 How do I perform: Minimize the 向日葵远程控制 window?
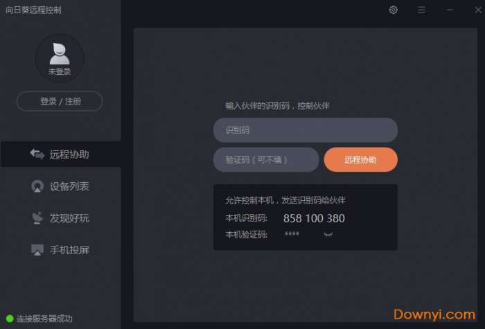pyautogui.click(x=450, y=10)
